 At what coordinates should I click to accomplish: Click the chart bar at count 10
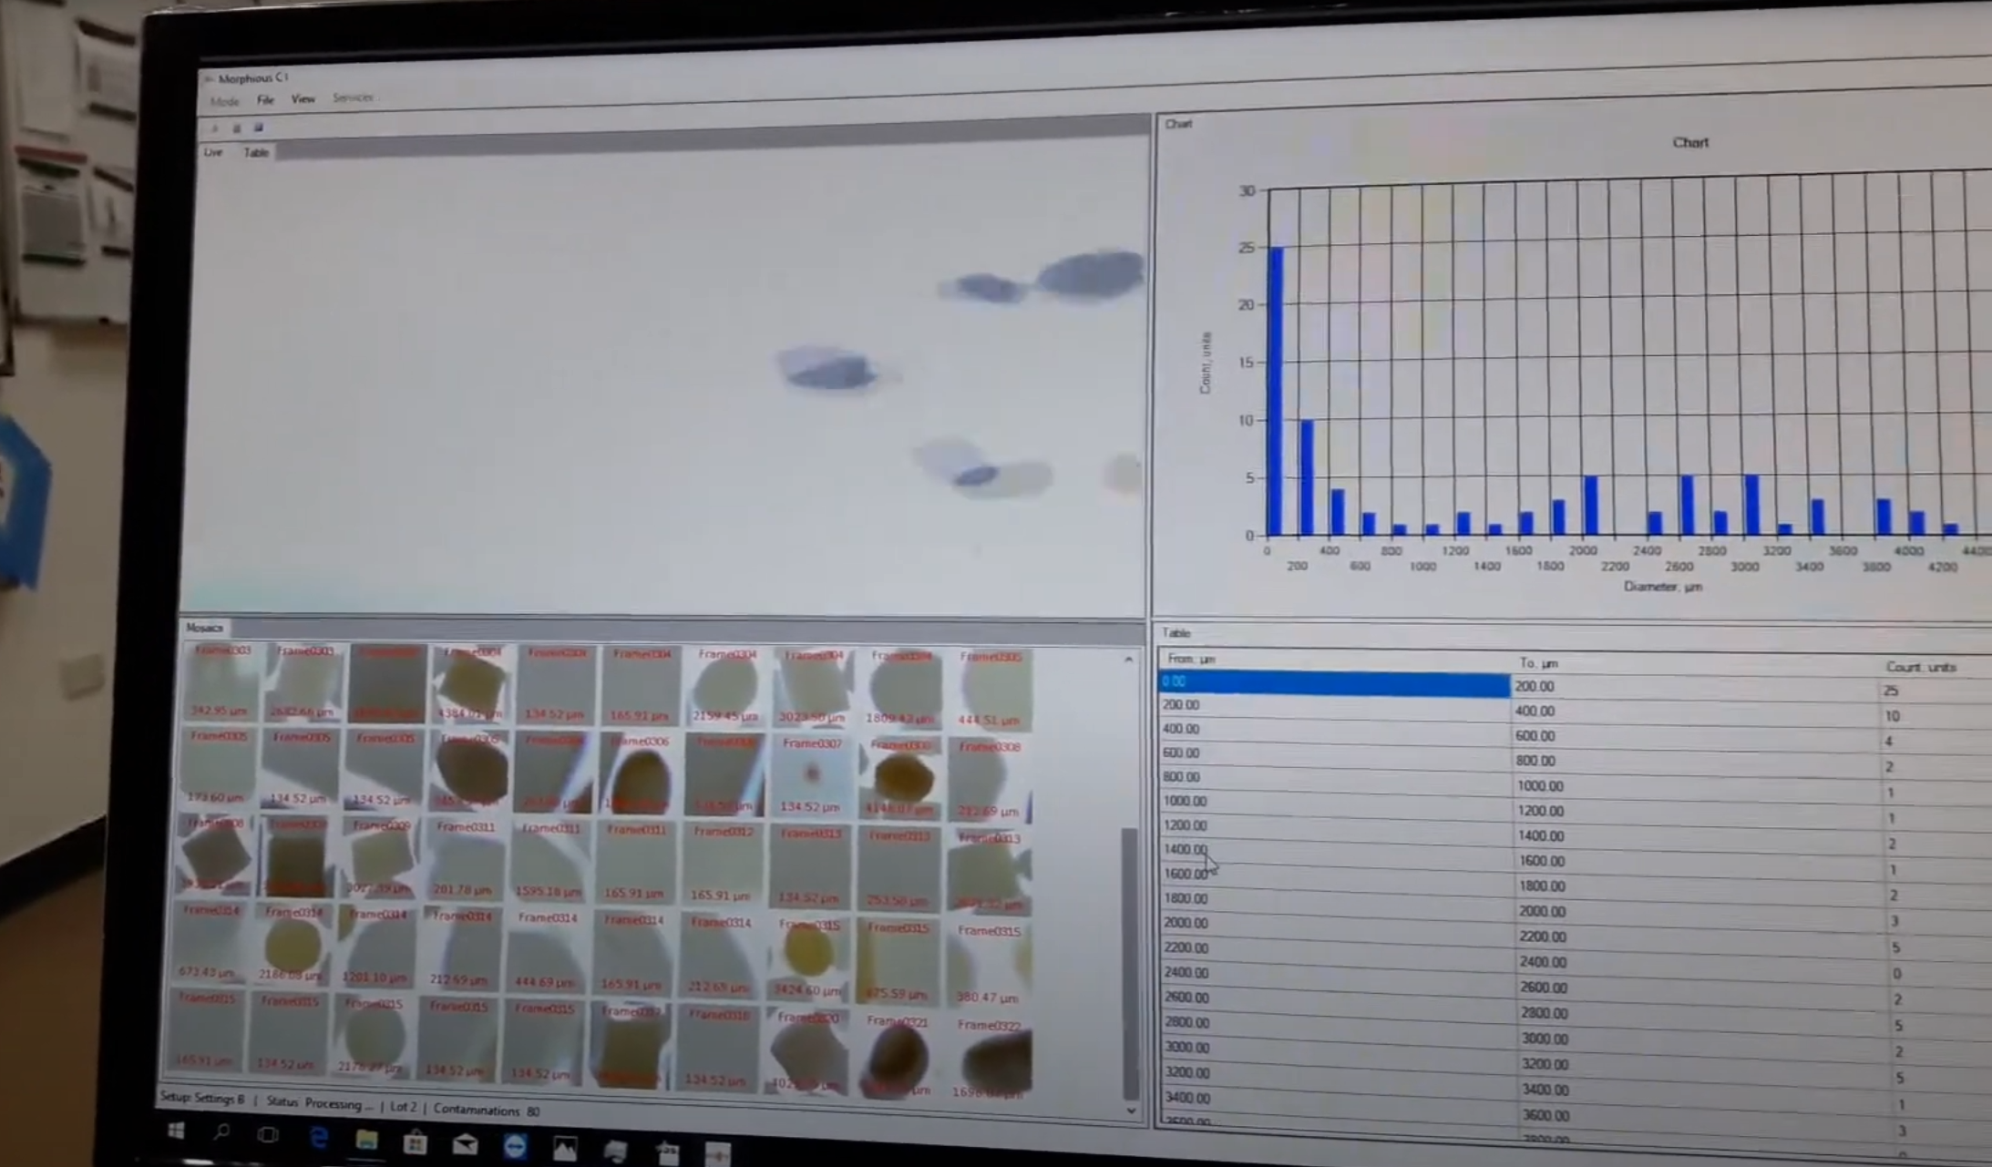pos(1307,477)
